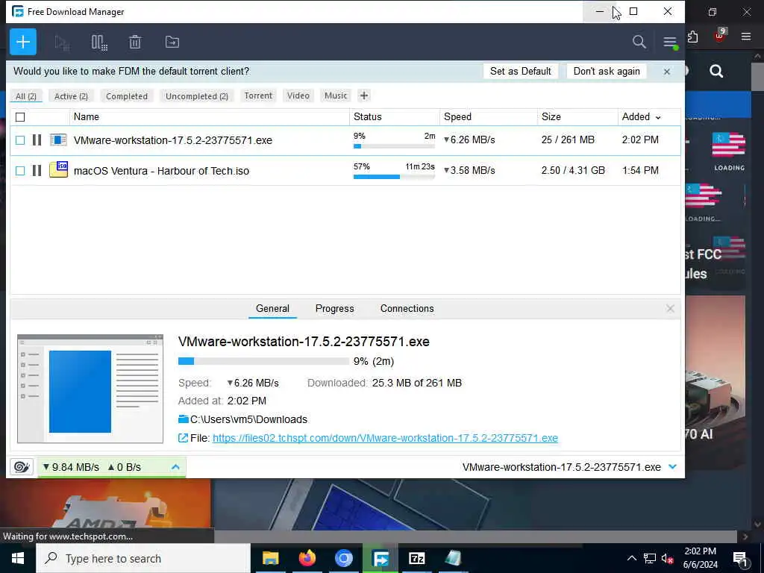Click the move to folder toolbar icon
This screenshot has width=764, height=573.
tap(172, 43)
